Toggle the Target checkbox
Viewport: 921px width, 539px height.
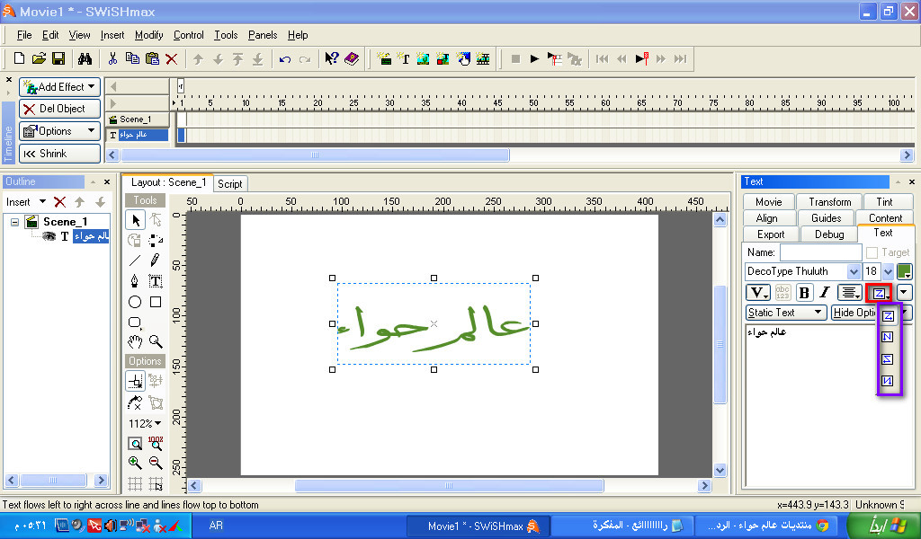(872, 253)
